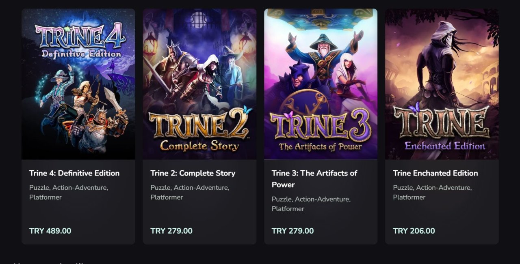Screen dimensions: 520x264
Task: Select Puzzle genre under Trine Enchanted Edition
Action: tap(403, 188)
